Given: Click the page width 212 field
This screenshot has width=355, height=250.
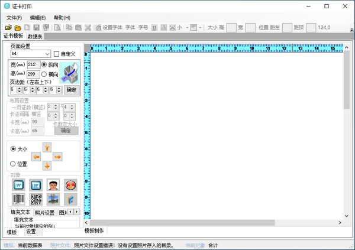Looking at the screenshot, I should 34,64.
